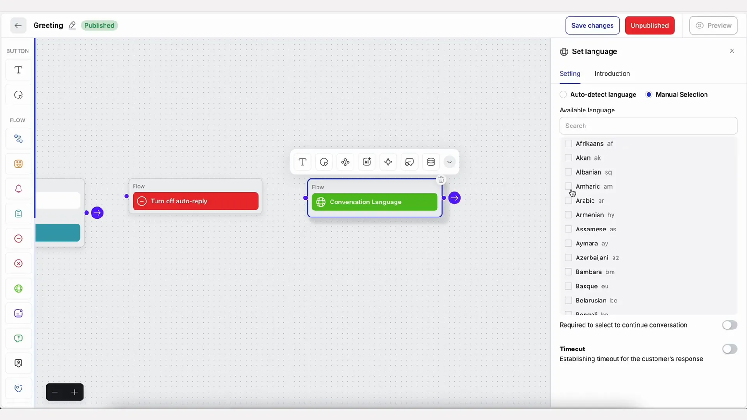747x420 pixels.
Task: Select the click-action button tool in left sidebar
Action: 19,95
